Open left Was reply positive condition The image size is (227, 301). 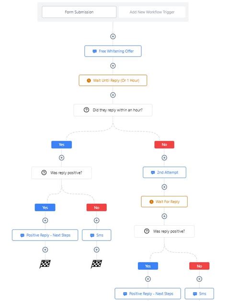(61, 173)
